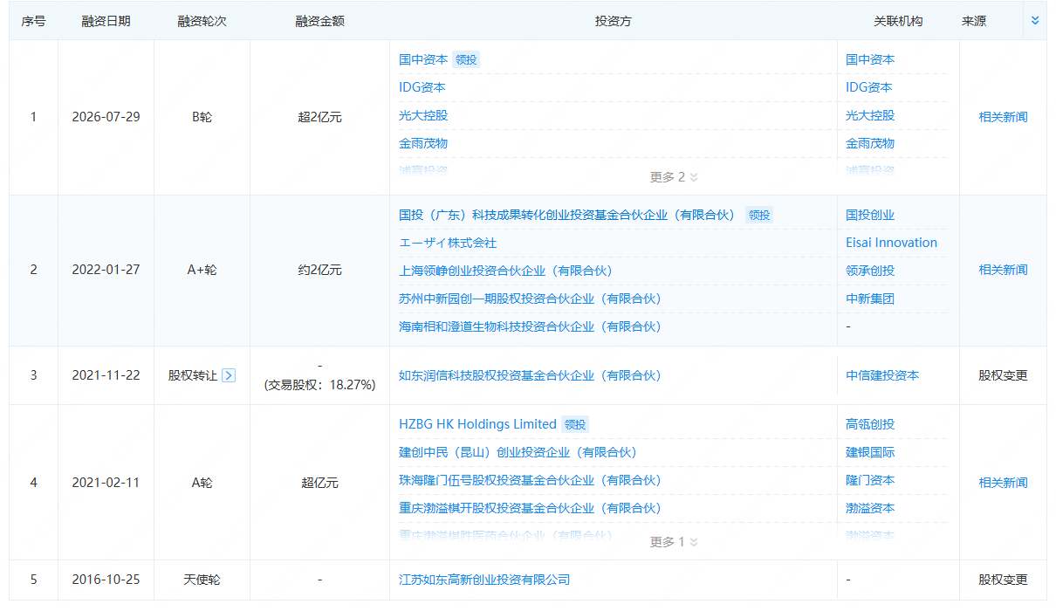Click the 领投 tag beside HZBG HK Holdings
Image resolution: width=1056 pixels, height=611 pixels.
tap(575, 424)
